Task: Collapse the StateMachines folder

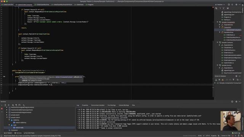Action: [x=220, y=32]
